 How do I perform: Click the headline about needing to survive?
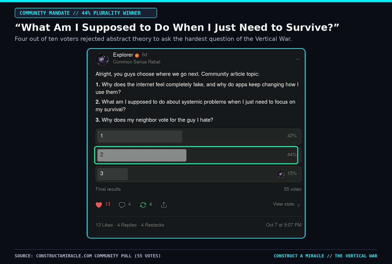177,27
